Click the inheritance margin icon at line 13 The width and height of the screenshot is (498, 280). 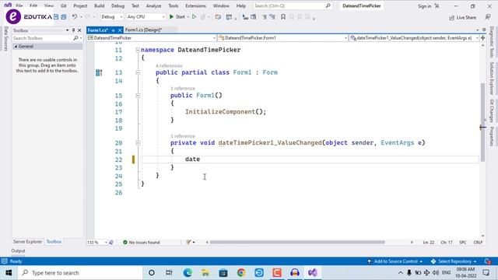pos(99,72)
